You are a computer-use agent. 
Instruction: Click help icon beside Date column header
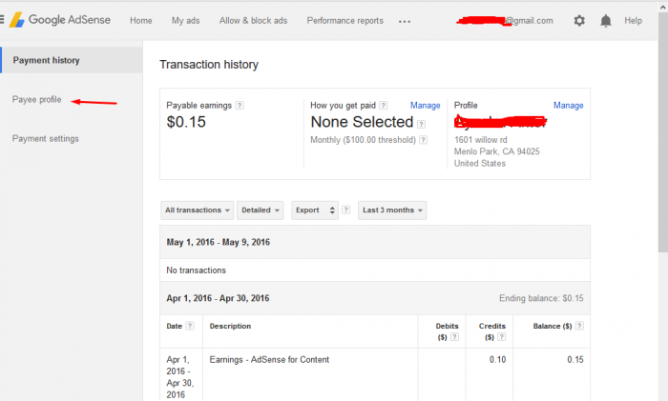tap(190, 326)
